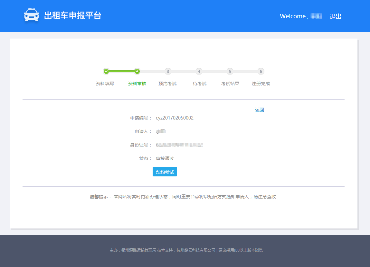Click the 出租车申报平台 header title
The height and width of the screenshot is (267, 370).
tap(73, 15)
